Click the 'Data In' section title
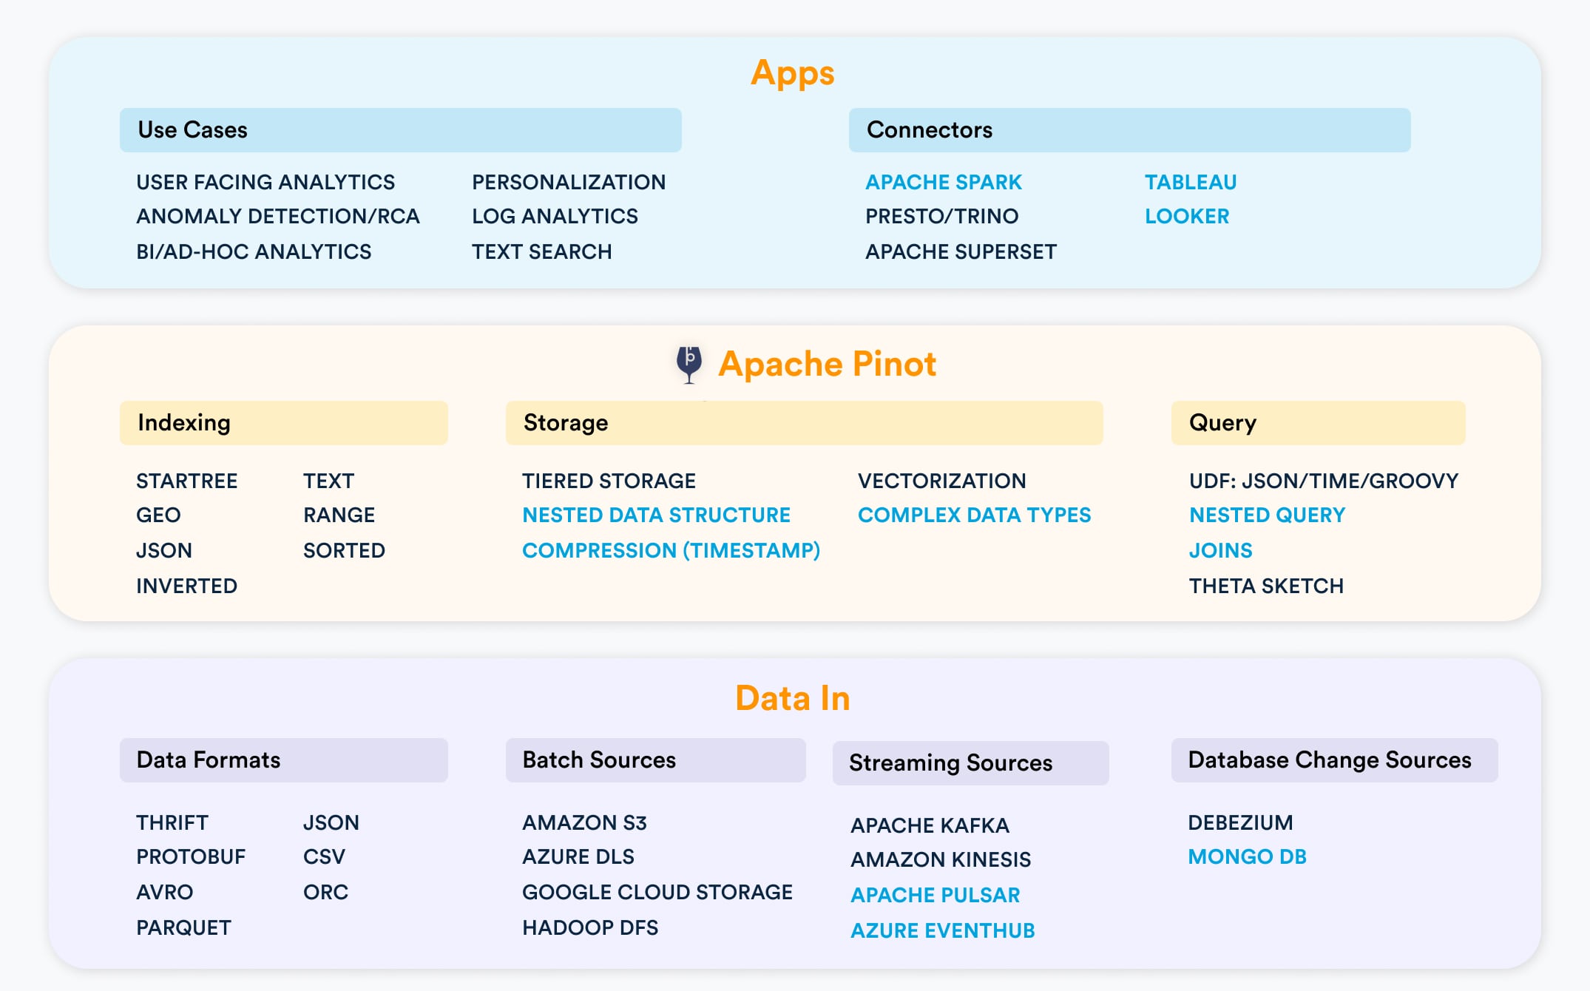1590x991 pixels. 793,698
